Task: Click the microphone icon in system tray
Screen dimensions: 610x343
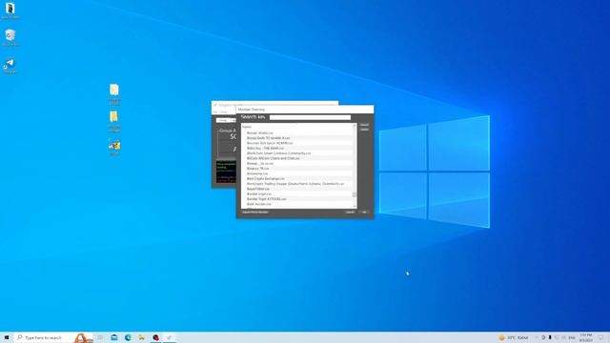Action: point(550,337)
